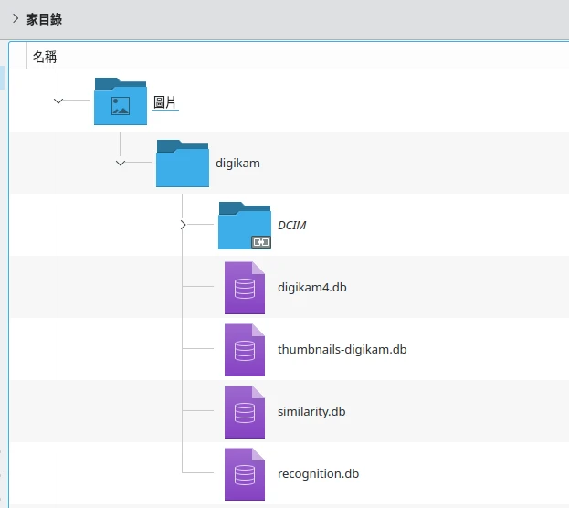The width and height of the screenshot is (569, 508).
Task: Sort by the 名稱 column header
Action: tap(45, 57)
